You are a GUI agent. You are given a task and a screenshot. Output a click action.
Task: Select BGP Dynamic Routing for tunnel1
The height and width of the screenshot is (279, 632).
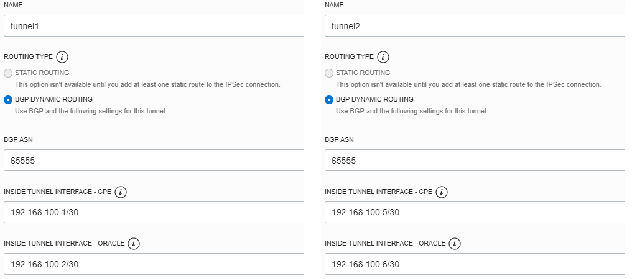tap(8, 99)
